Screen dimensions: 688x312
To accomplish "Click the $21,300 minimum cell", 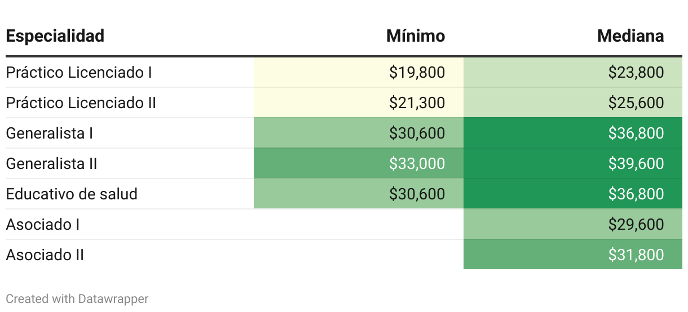I will coord(417,102).
